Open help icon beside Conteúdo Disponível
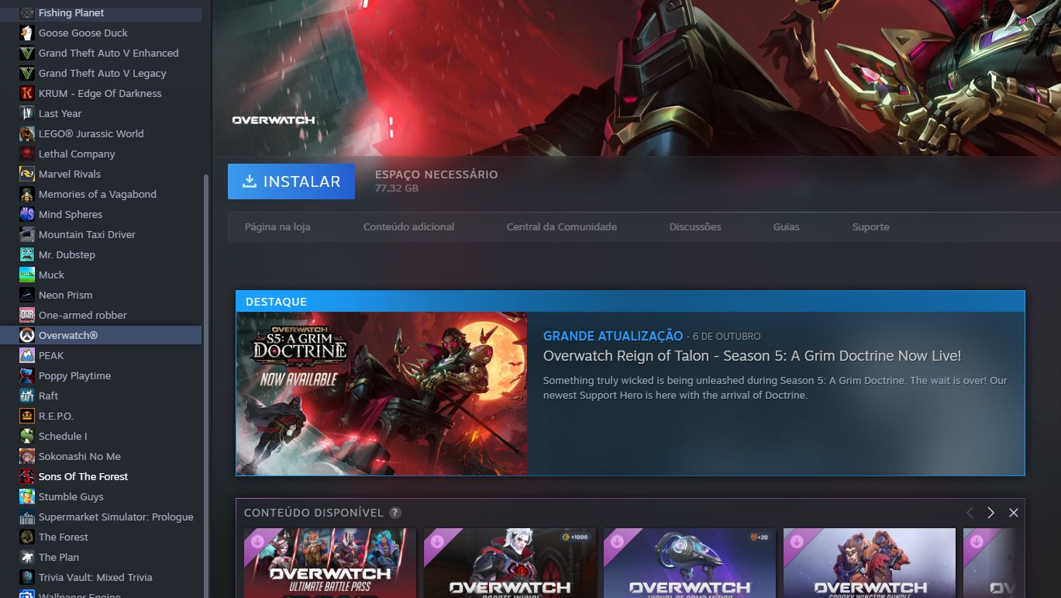1061x598 pixels. [395, 513]
